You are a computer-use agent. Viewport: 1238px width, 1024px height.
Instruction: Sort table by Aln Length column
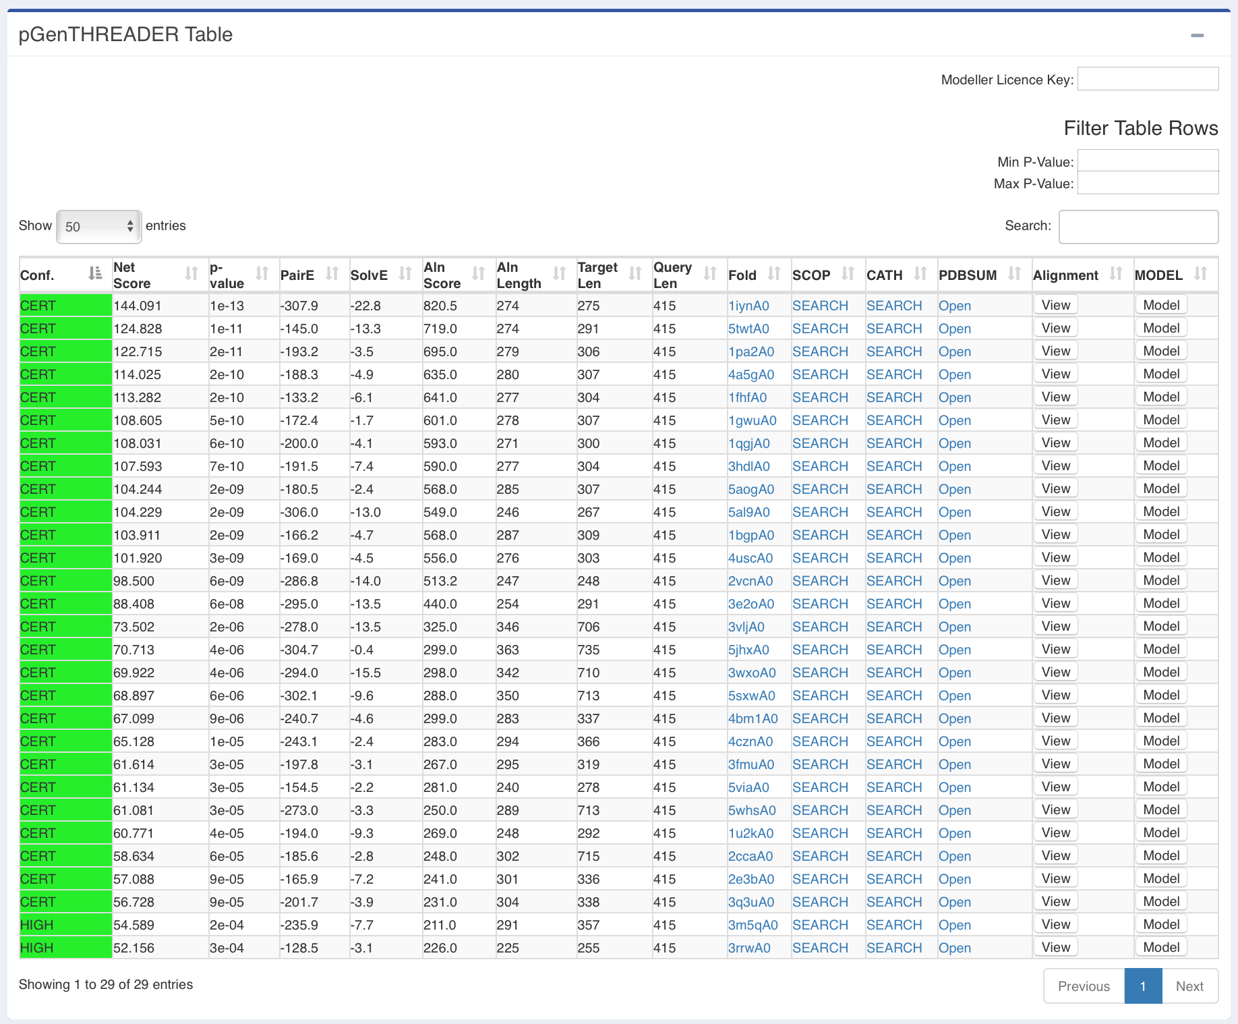coord(536,275)
